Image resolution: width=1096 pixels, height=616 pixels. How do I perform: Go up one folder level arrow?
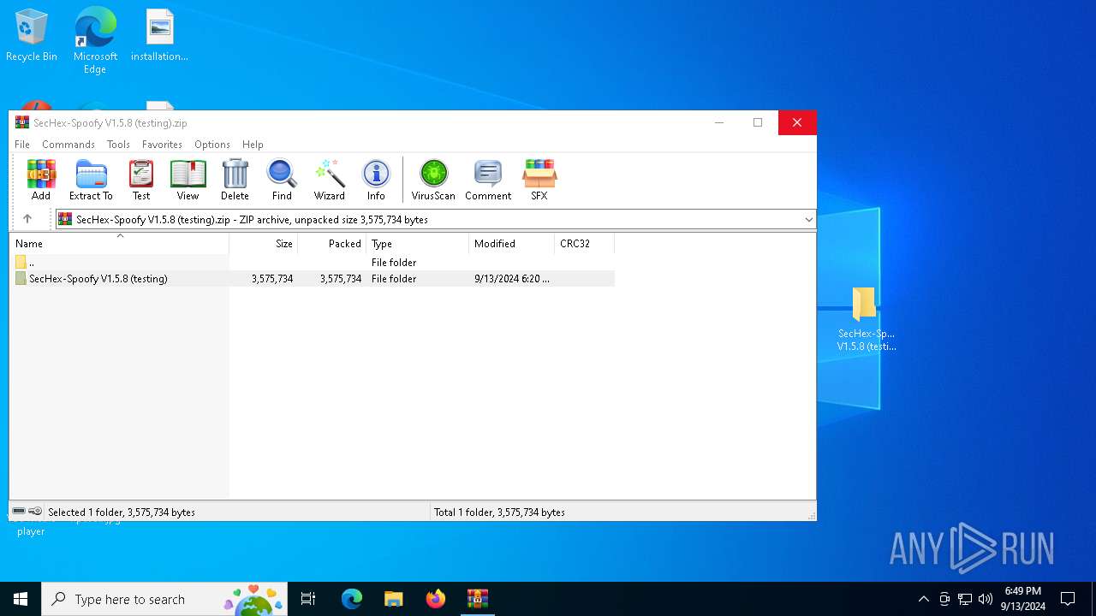(27, 219)
